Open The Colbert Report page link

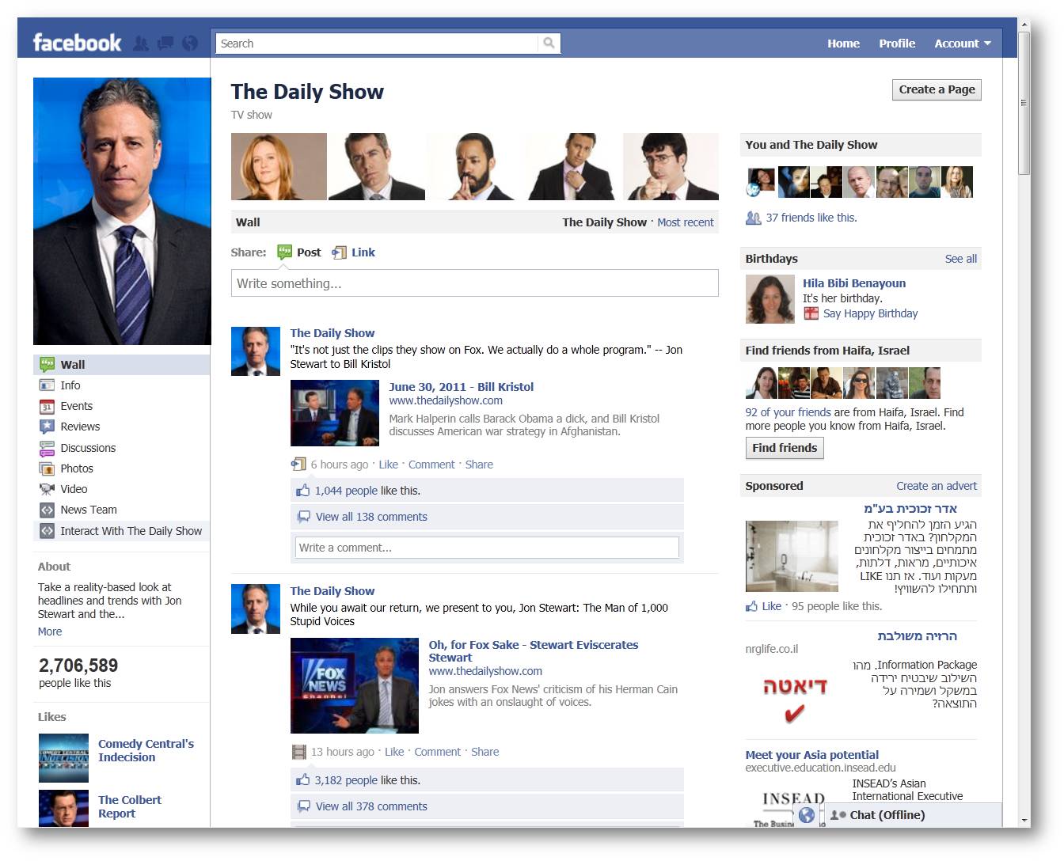130,806
